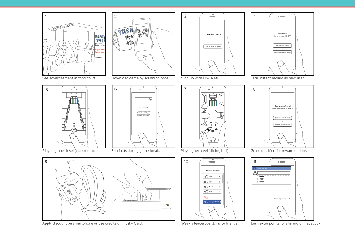Click the Husky Card W logo in panel 9
This screenshot has height=229, width=355.
click(167, 205)
